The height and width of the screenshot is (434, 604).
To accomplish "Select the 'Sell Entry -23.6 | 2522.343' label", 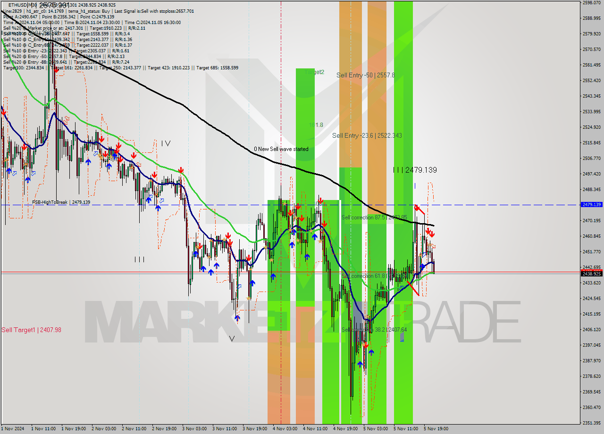I will [x=367, y=135].
